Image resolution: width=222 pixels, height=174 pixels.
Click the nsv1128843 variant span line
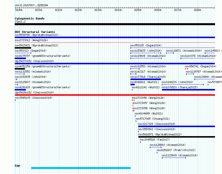click(x=156, y=147)
